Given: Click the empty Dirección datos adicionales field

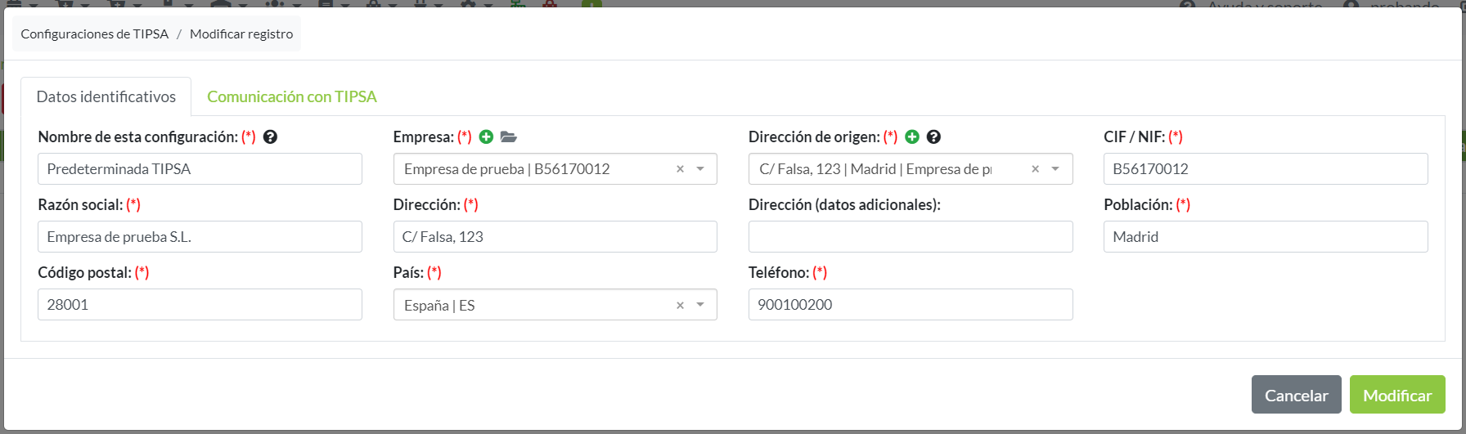Looking at the screenshot, I should click(910, 237).
